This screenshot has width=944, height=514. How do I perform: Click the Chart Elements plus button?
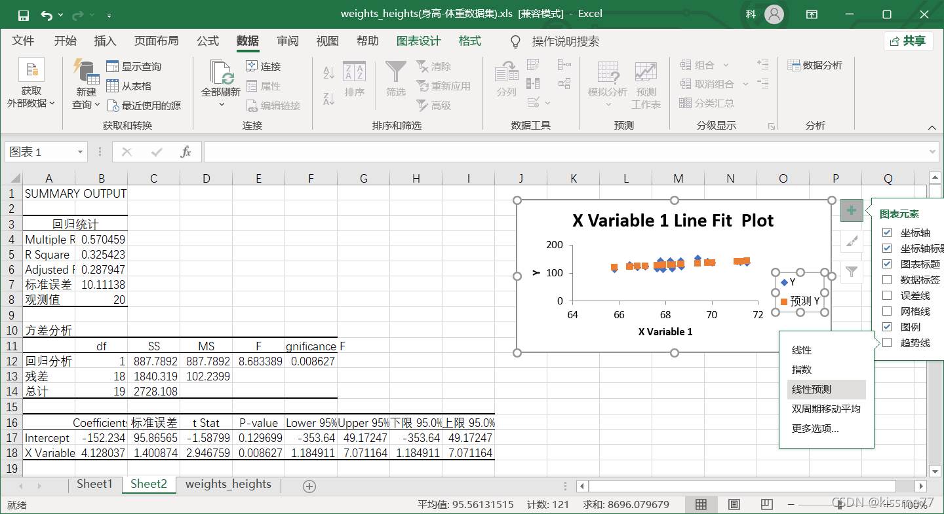pyautogui.click(x=851, y=210)
